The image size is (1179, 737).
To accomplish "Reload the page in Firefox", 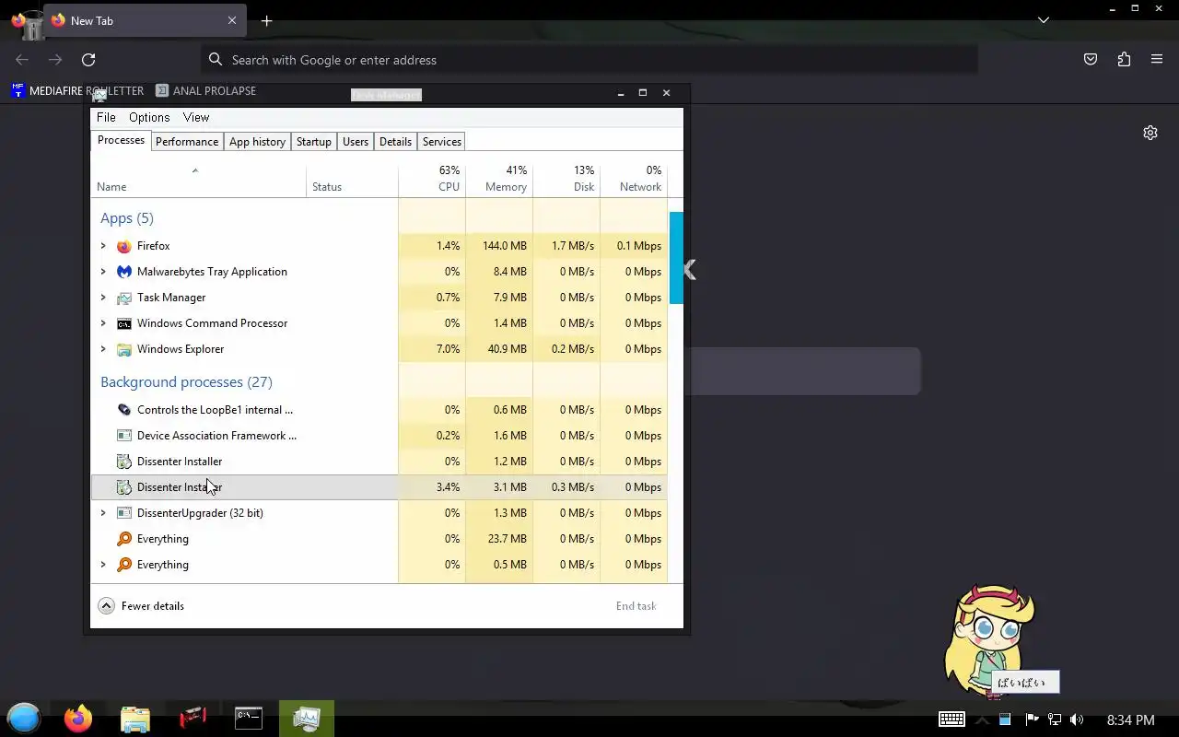I will 88,60.
